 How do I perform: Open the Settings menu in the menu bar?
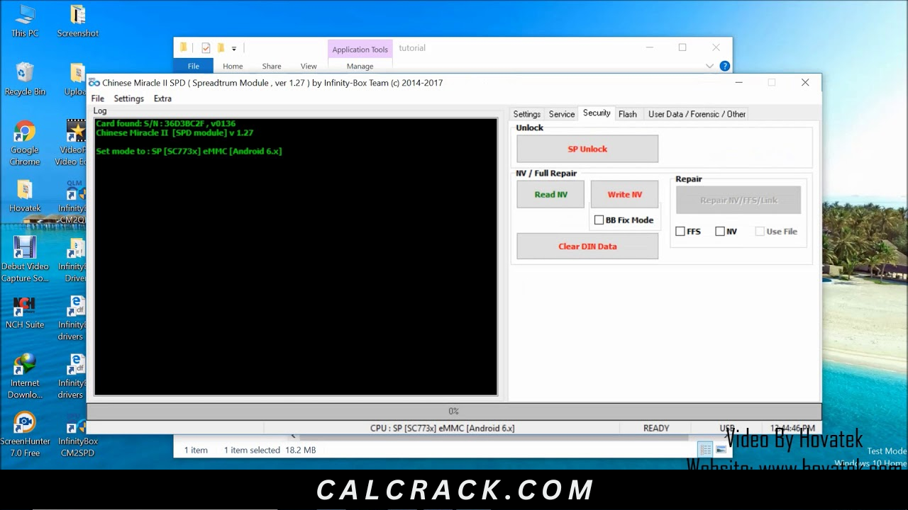pyautogui.click(x=128, y=98)
